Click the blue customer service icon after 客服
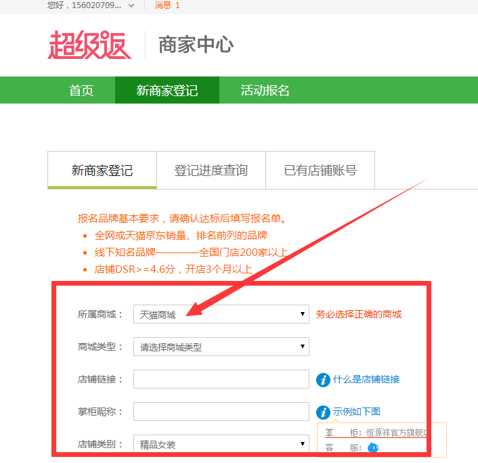 373,447
